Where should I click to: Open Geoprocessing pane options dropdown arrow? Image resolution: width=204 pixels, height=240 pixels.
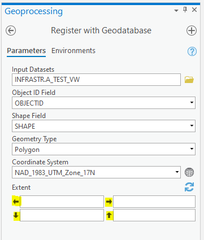[x=176, y=11]
